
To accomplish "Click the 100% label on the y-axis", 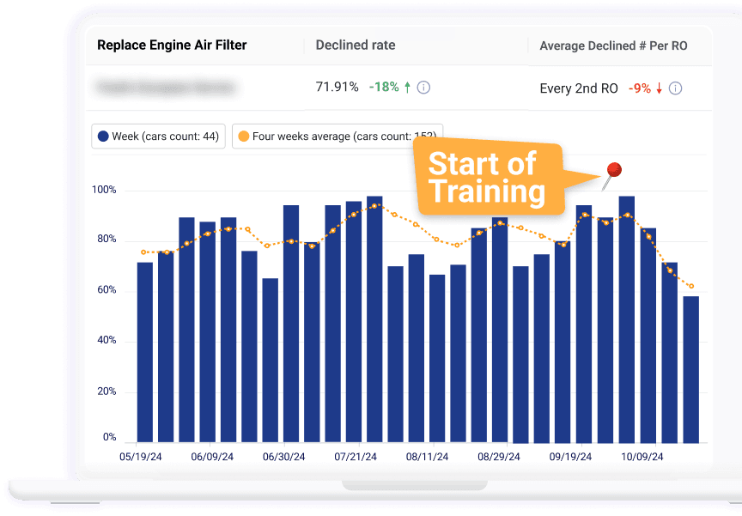I will tap(104, 190).
